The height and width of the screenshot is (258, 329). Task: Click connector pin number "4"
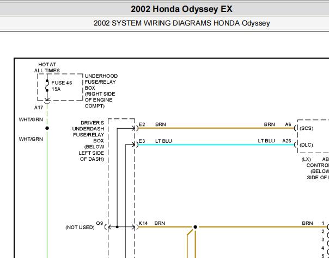tap(323, 248)
